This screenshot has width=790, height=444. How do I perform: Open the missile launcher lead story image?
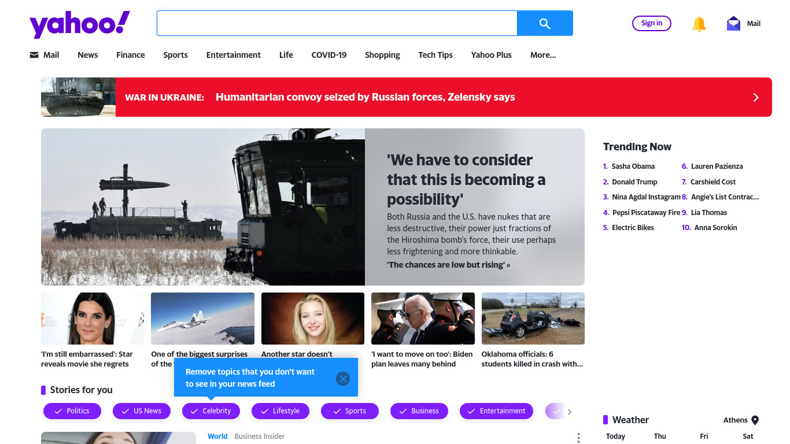(203, 207)
